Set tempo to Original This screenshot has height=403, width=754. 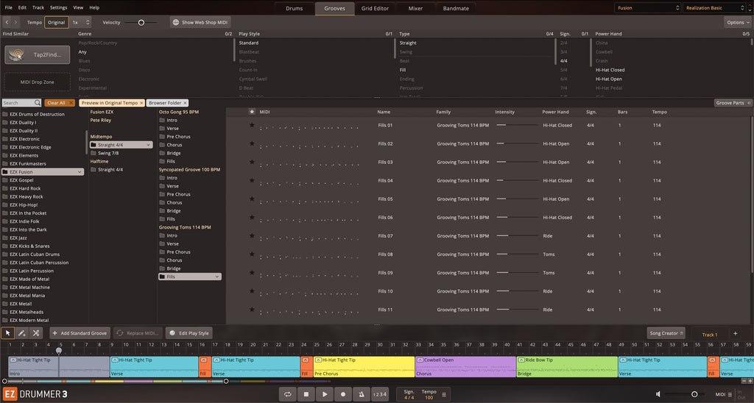click(57, 23)
